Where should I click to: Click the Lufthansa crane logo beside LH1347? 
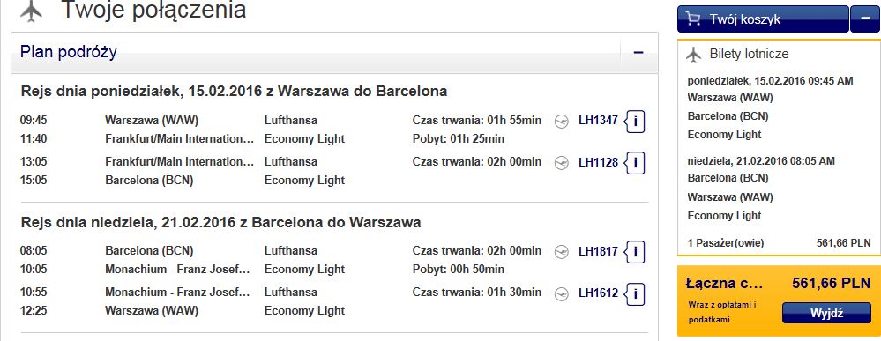[x=561, y=122]
